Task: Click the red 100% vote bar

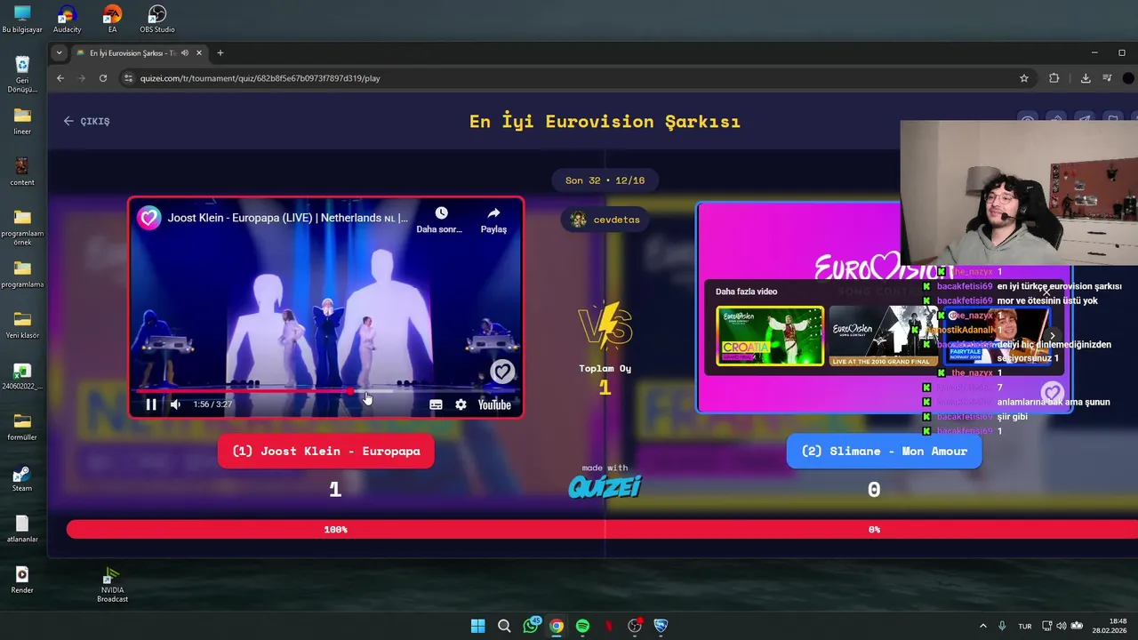Action: tap(335, 530)
